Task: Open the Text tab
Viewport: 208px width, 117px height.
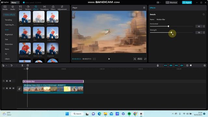Action: (20, 8)
